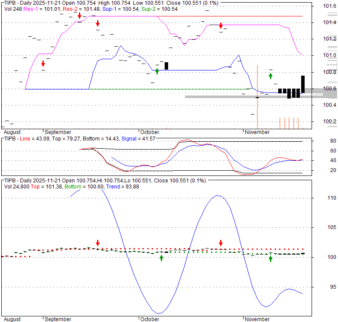Click the red down arrow in September on the bottom trend chart
Viewport: 338px width, 322px height.
97,243
